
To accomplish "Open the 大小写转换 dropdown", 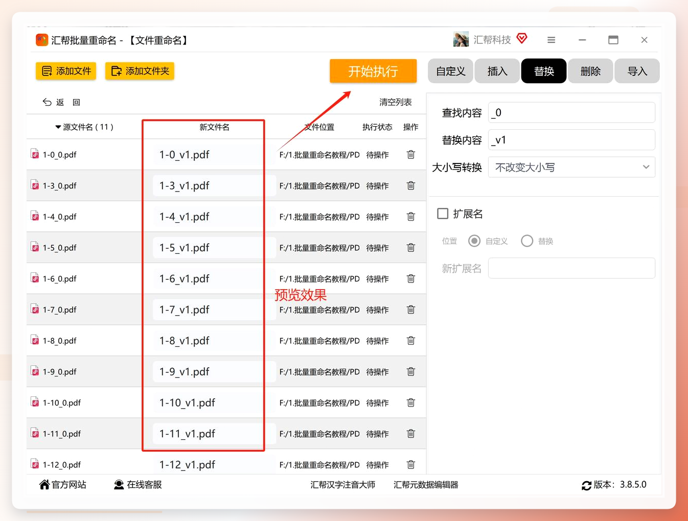I will [571, 167].
